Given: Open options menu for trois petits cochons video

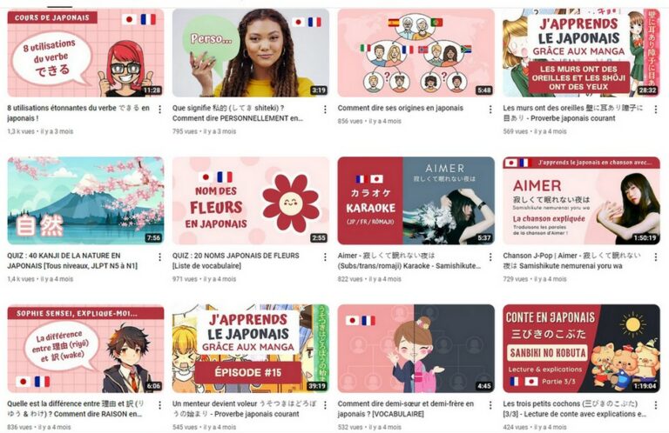Looking at the screenshot, I should (x=656, y=405).
